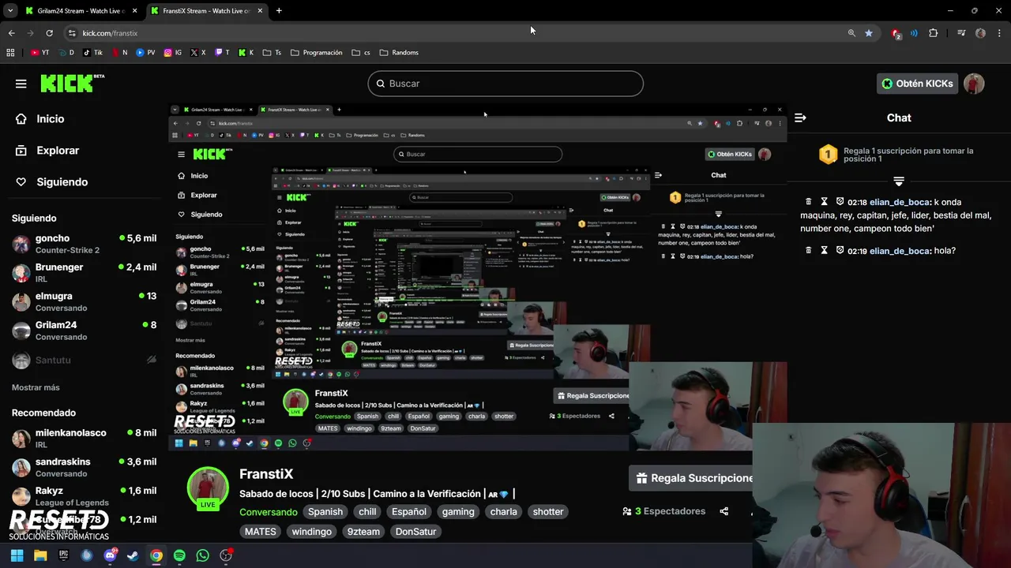Expand Mostrar más under Siguiendo
The image size is (1011, 568).
pos(36,387)
